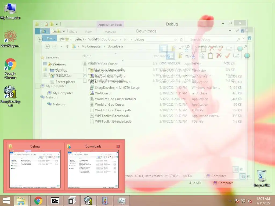275x206 pixels.
Task: Select the SharpDevelop 4.4 desktop shortcut
Action: [10, 96]
